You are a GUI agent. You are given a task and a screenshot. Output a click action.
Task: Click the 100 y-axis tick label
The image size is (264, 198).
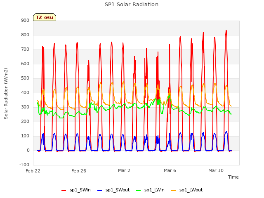pos(25,136)
